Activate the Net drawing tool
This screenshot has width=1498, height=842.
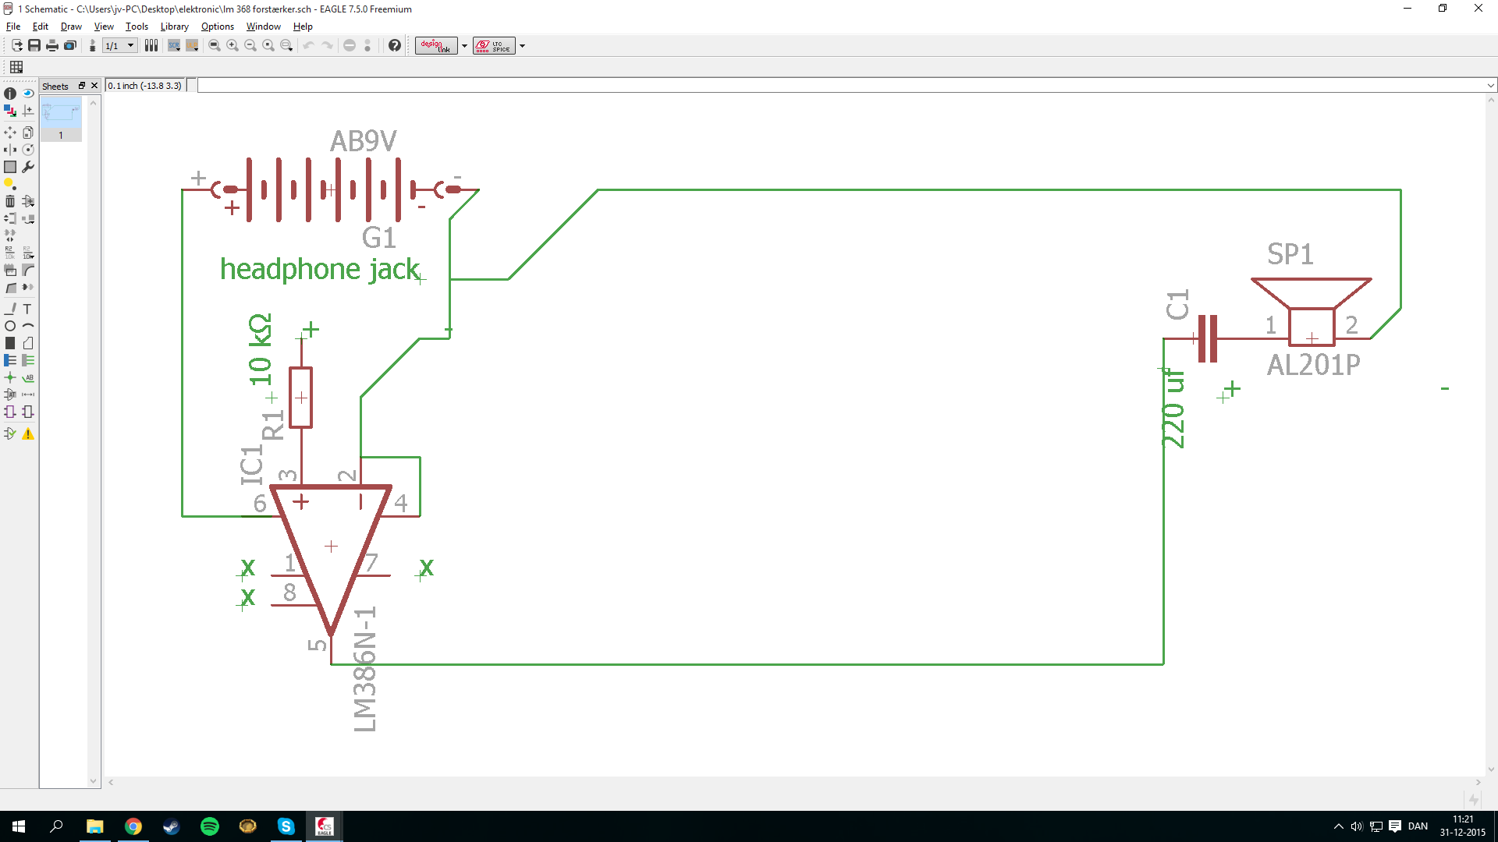[28, 360]
